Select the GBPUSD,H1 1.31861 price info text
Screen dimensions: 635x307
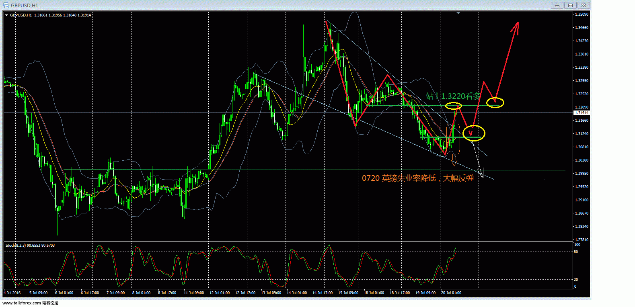coord(50,15)
